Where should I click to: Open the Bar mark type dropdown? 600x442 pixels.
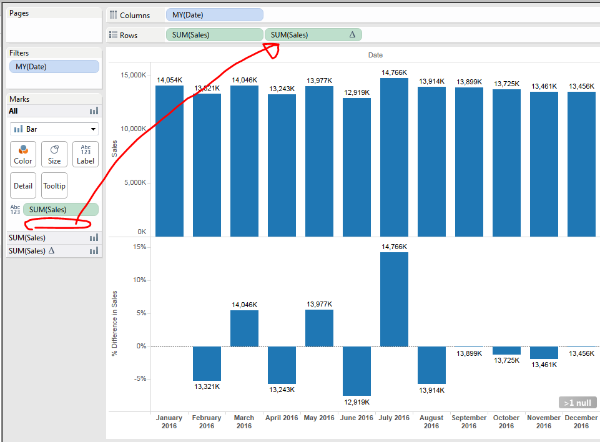pyautogui.click(x=54, y=129)
